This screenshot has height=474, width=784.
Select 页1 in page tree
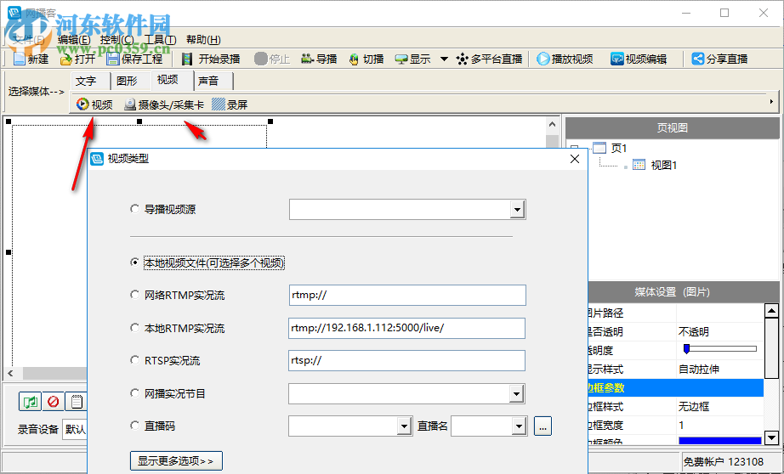tap(619, 148)
